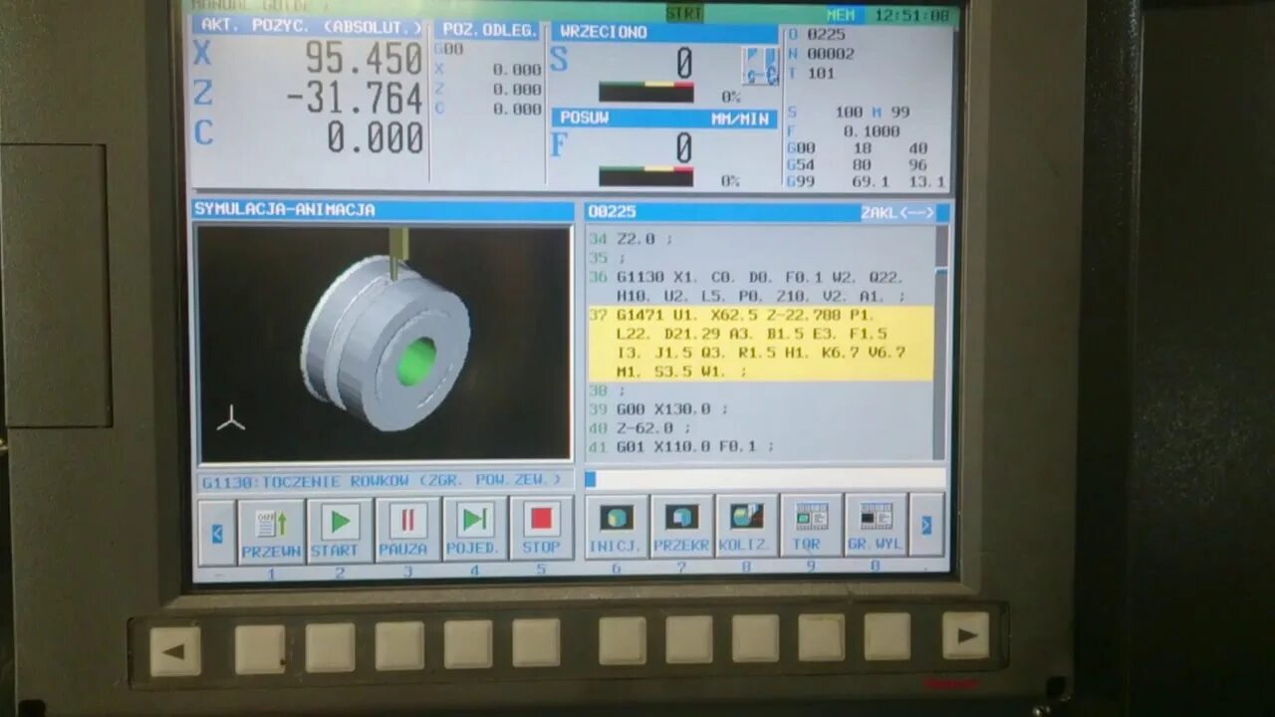The height and width of the screenshot is (717, 1275).
Task: Focus the key-in buffer input line
Action: pyautogui.click(x=765, y=479)
